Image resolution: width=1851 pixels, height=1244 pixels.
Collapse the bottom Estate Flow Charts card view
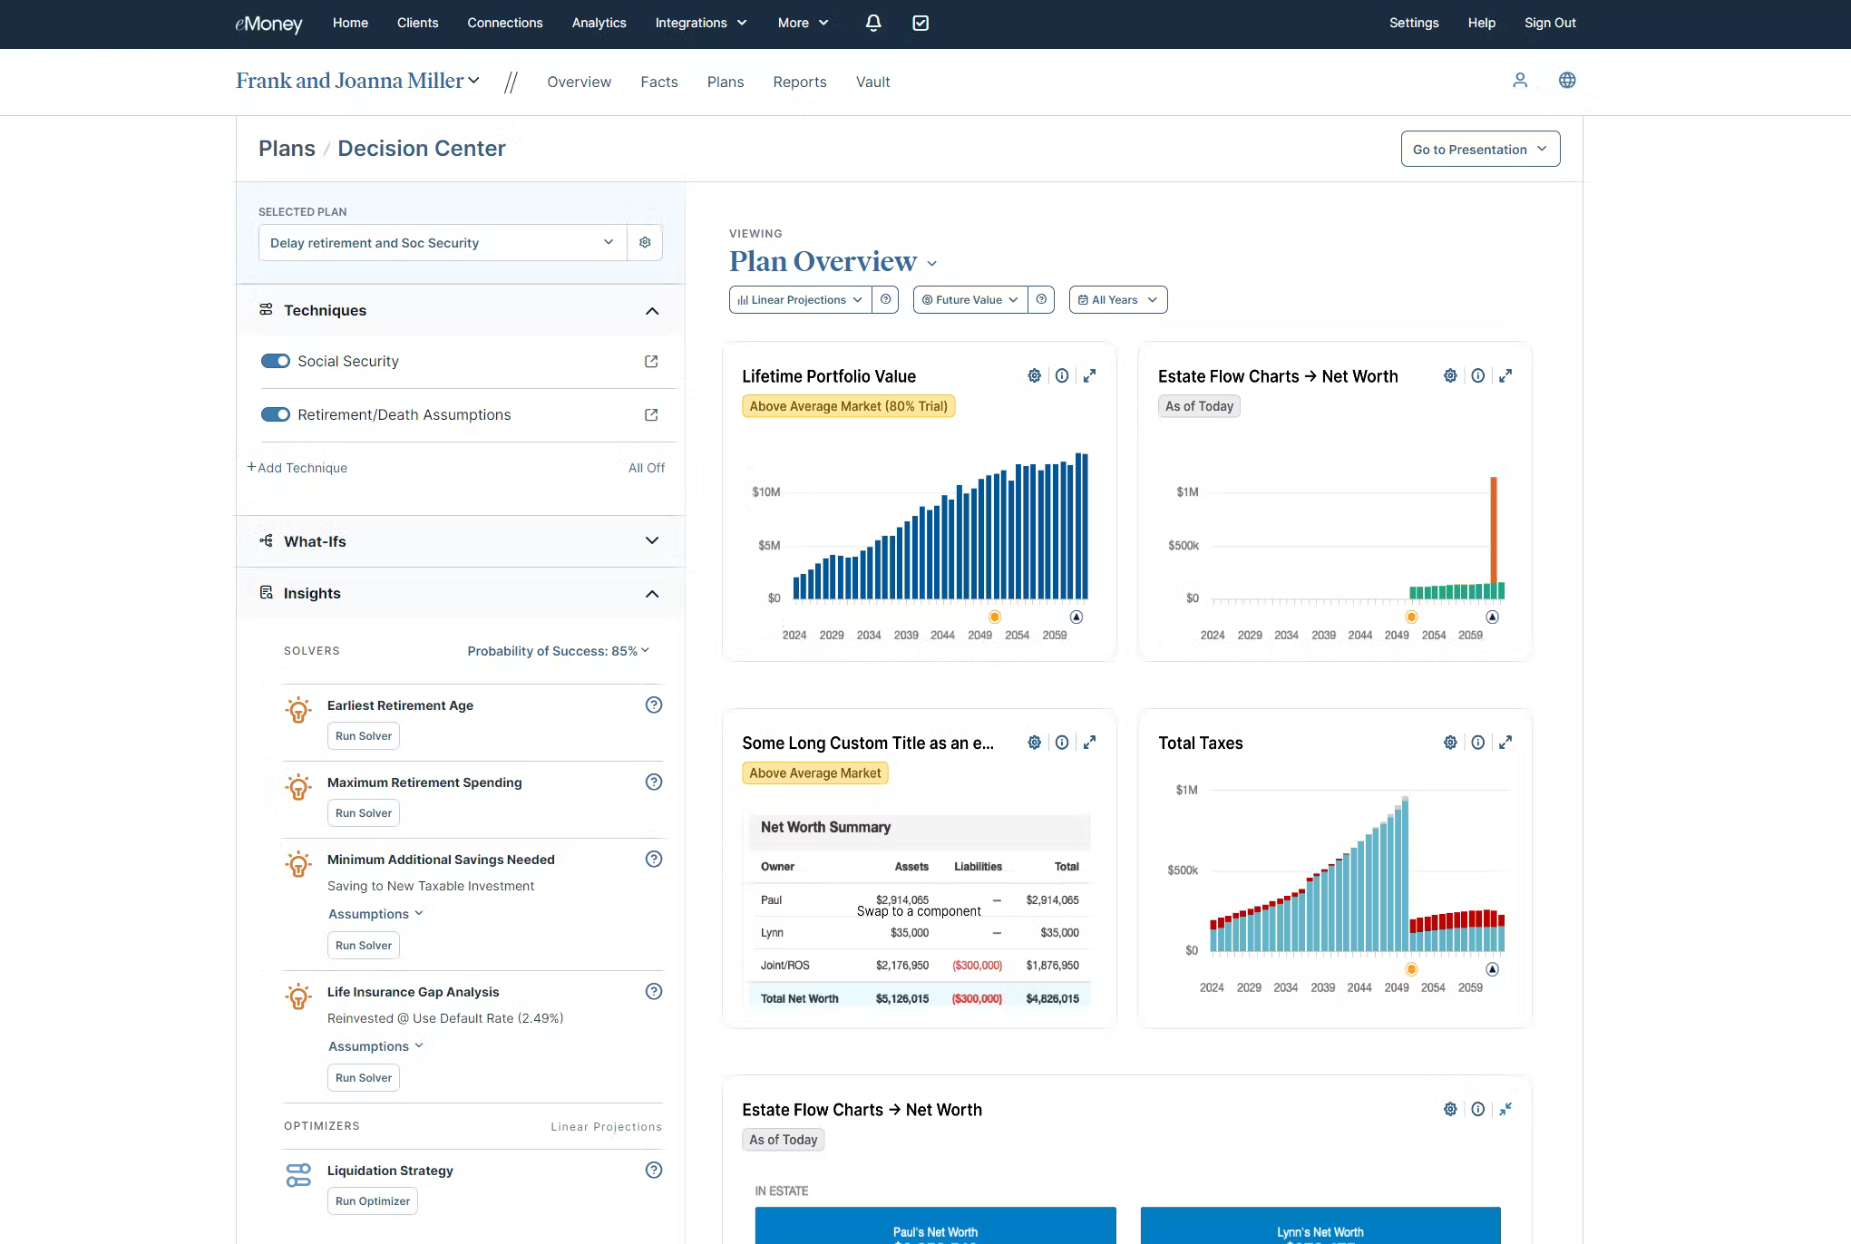click(1506, 1108)
